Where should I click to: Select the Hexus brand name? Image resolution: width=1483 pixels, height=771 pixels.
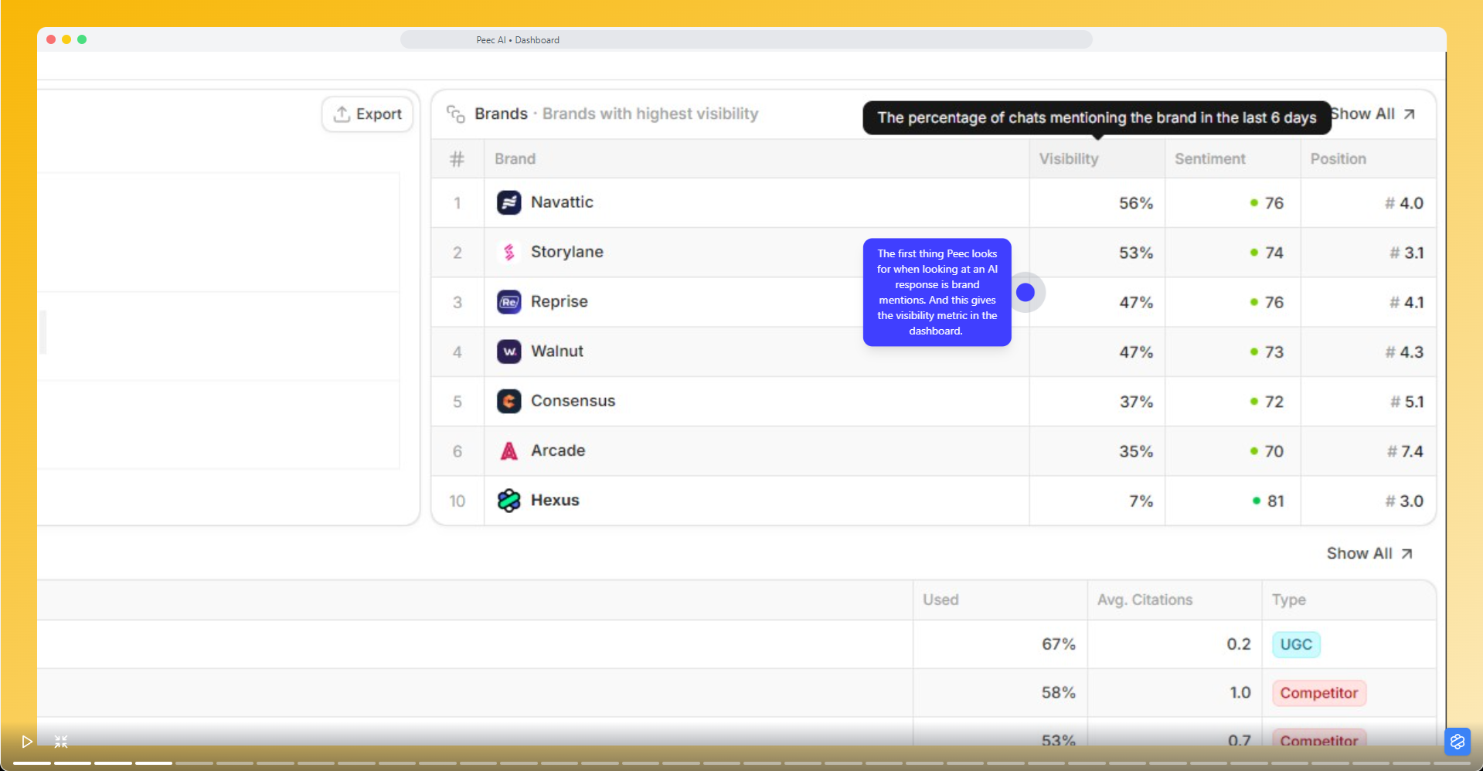coord(554,501)
